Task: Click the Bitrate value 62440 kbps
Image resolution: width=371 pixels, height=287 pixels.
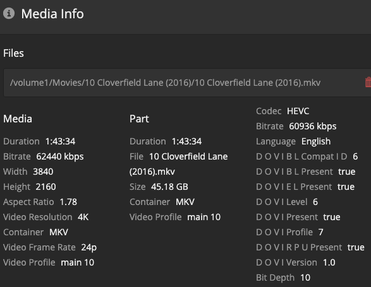Action: [60, 156]
